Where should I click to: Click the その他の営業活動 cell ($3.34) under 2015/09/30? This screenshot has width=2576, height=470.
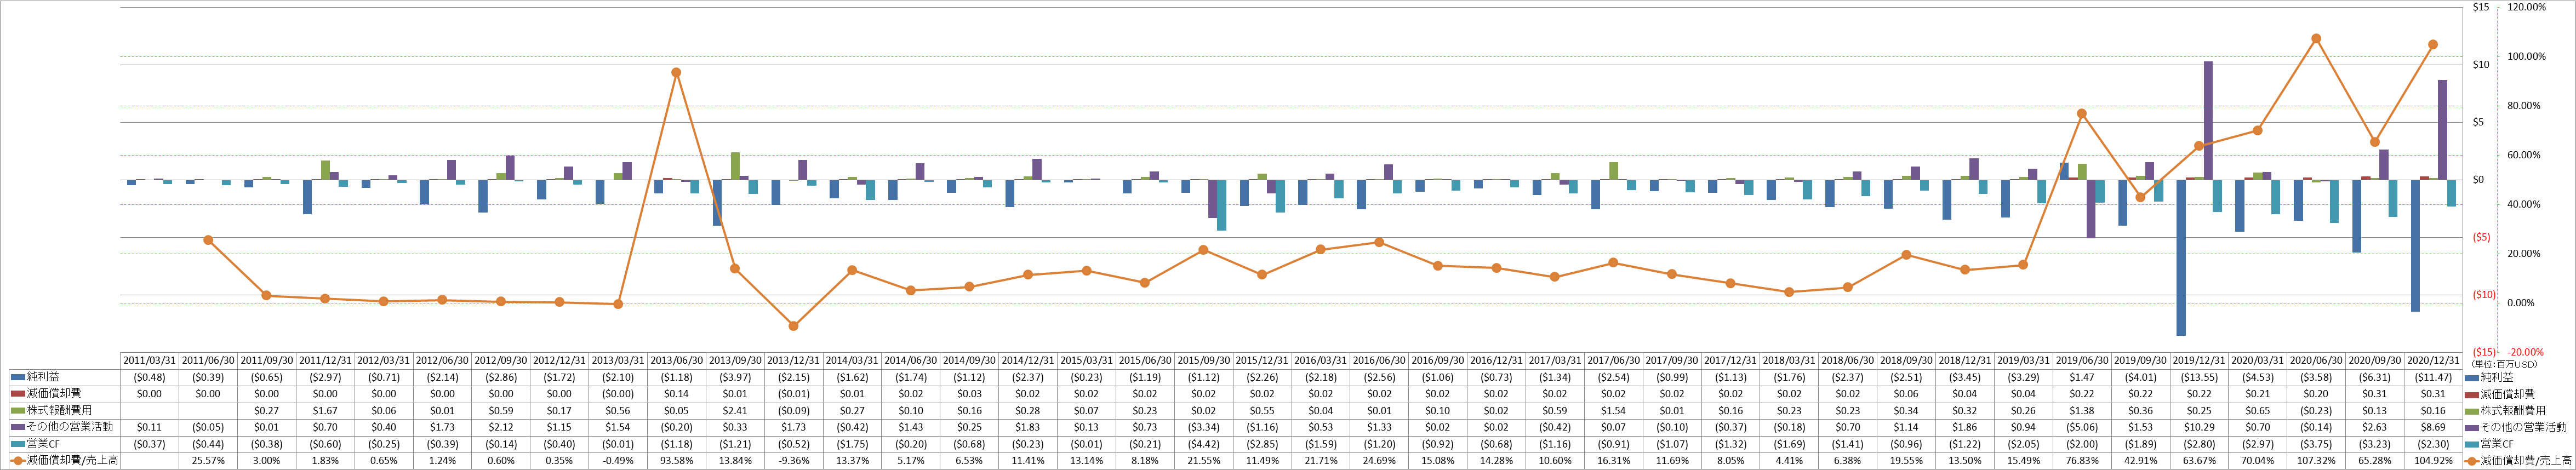(x=1204, y=427)
